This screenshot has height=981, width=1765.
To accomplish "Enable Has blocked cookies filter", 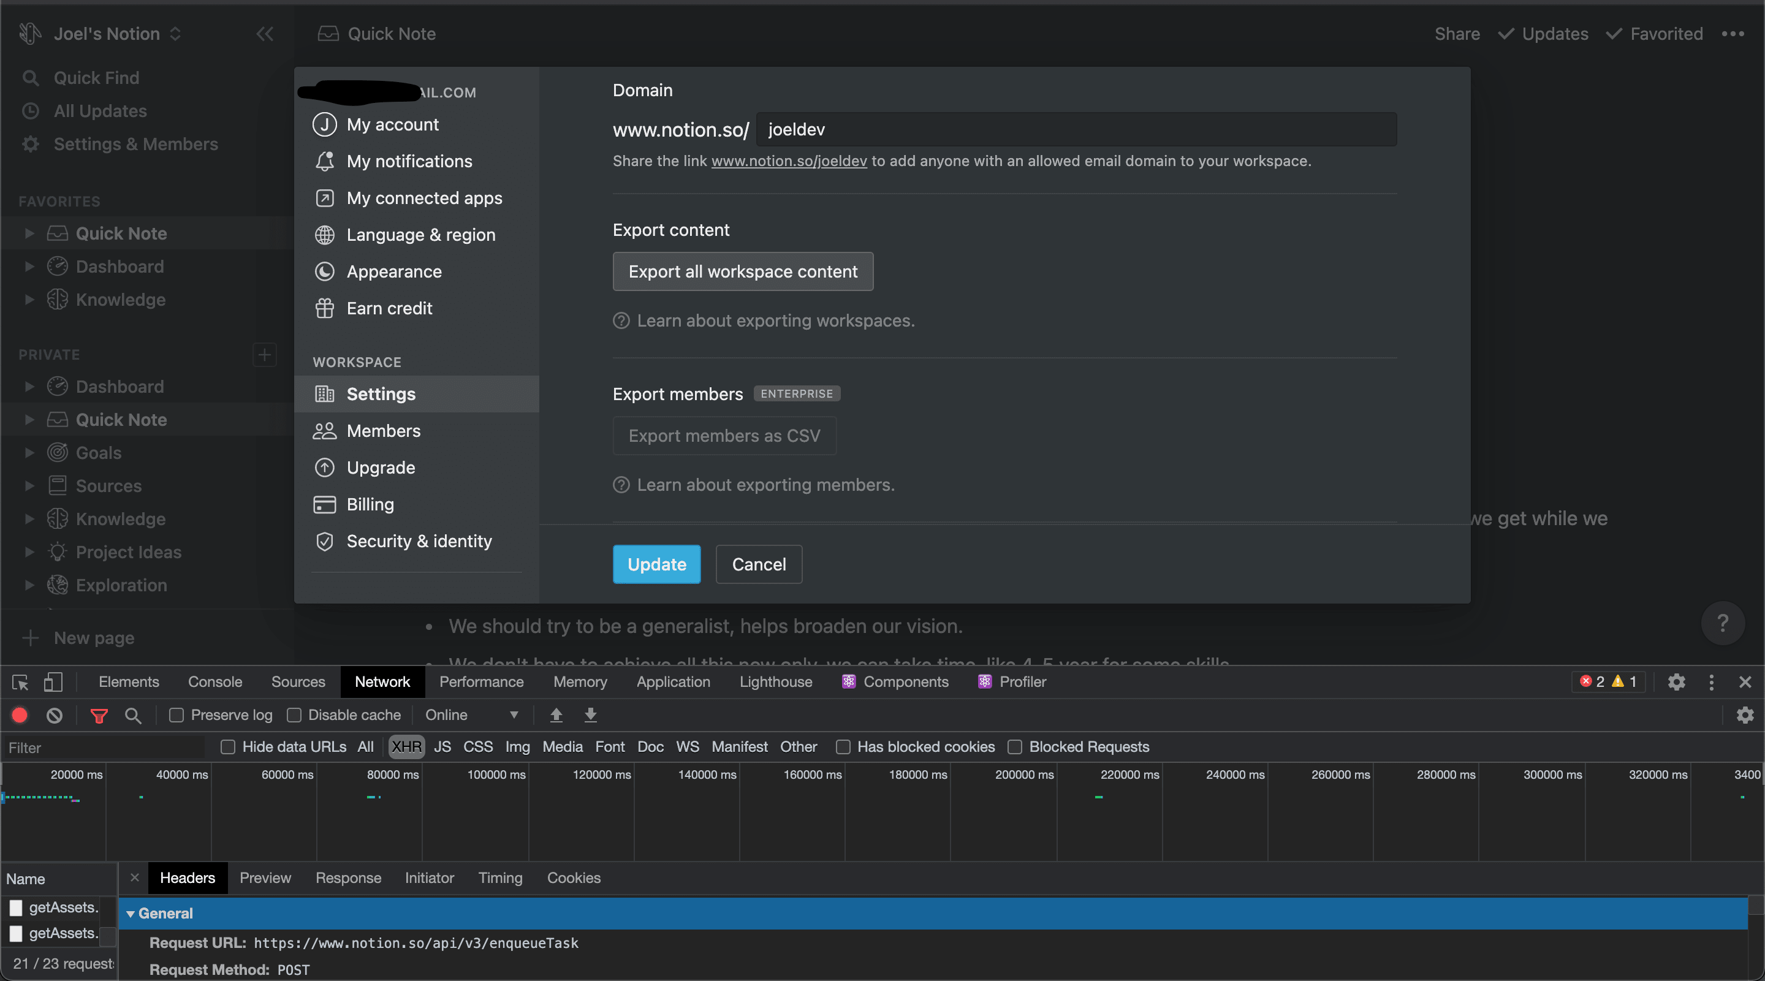I will 843,747.
